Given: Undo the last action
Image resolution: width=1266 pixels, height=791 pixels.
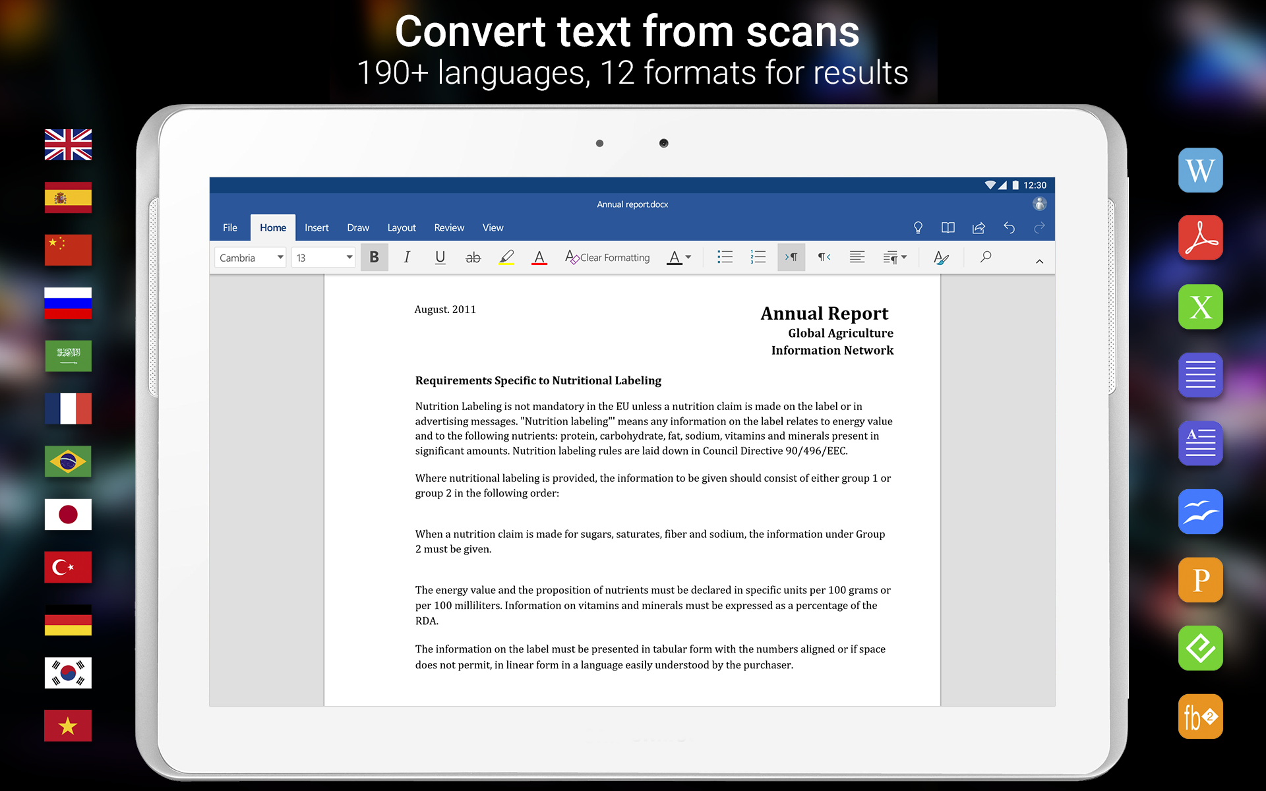Looking at the screenshot, I should 1009,227.
